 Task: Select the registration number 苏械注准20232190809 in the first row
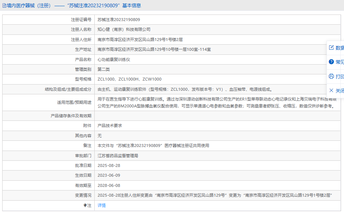[x=119, y=20]
